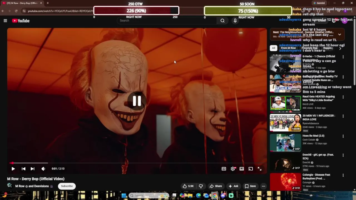This screenshot has height=200, width=356.
Task: Open Microsoft Edge from the taskbar
Action: click(198, 196)
